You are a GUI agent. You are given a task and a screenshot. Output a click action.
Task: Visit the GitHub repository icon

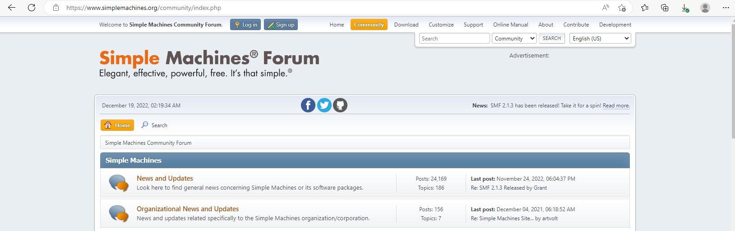pyautogui.click(x=340, y=105)
